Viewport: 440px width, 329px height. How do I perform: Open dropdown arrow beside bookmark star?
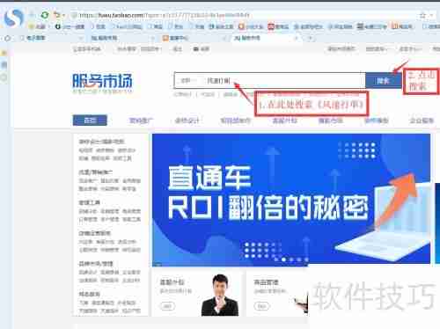pyautogui.click(x=431, y=15)
